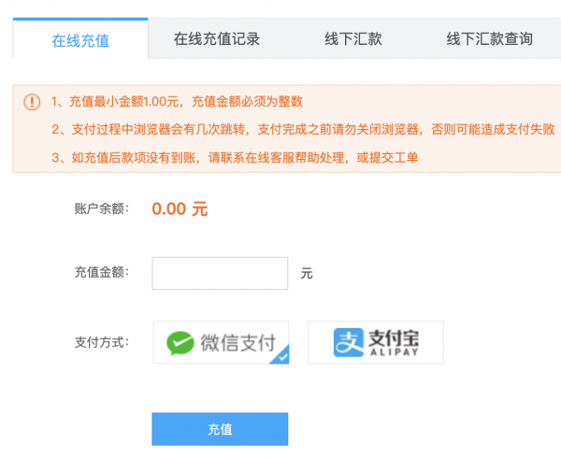Click the blue 充值 submit button
The width and height of the screenshot is (561, 459).
coord(220,429)
